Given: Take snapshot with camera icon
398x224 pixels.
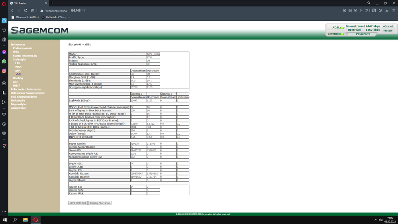Looking at the screenshot, I should coord(350,10).
